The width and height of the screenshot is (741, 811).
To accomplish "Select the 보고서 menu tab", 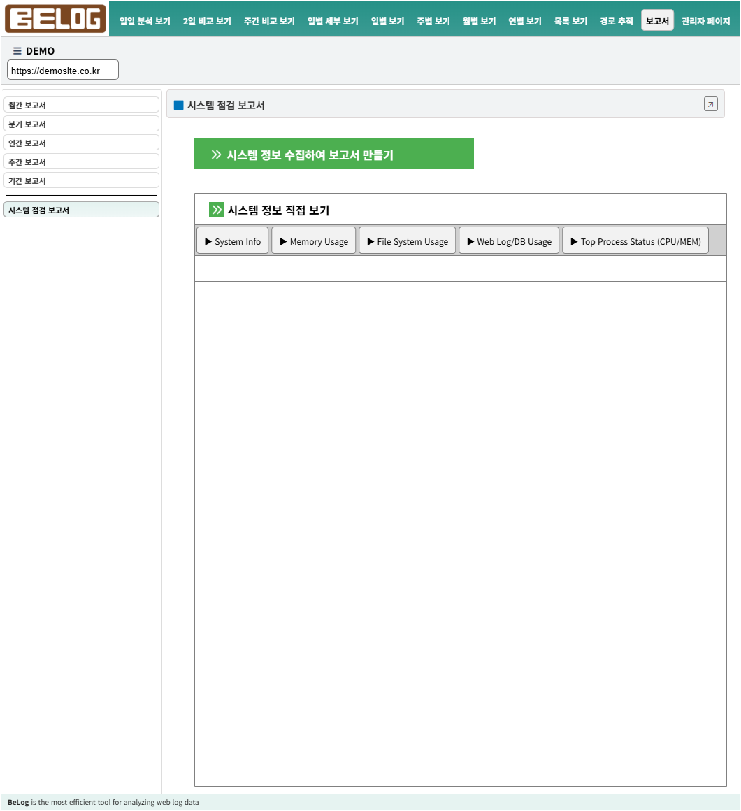I will [657, 21].
